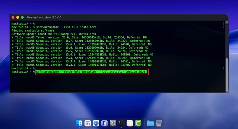Close the Terminal window with red button
Screen dimensions: 238x129
13,17
